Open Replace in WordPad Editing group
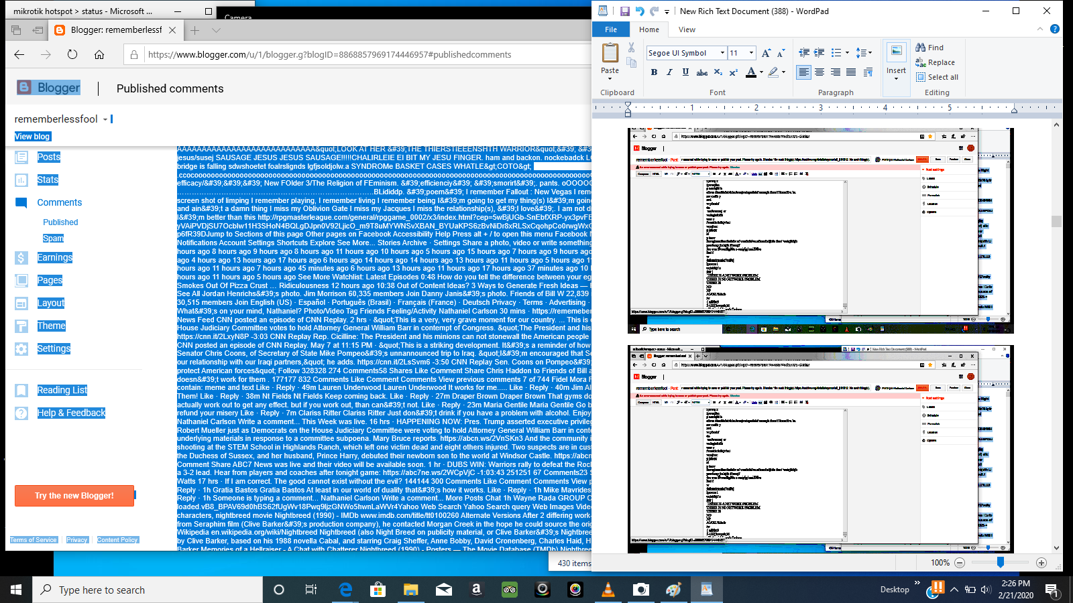The width and height of the screenshot is (1073, 603). point(935,62)
